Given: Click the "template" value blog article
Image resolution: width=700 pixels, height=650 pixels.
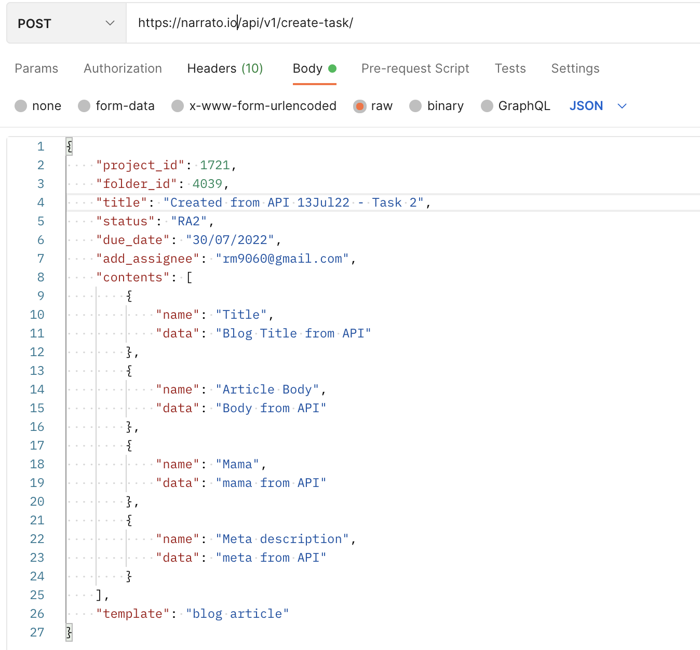Looking at the screenshot, I should coord(237,614).
